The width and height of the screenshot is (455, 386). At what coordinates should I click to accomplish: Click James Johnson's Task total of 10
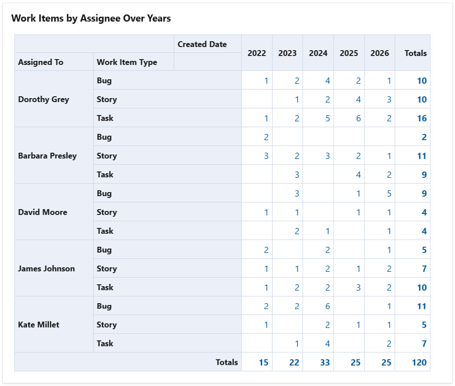pos(422,287)
